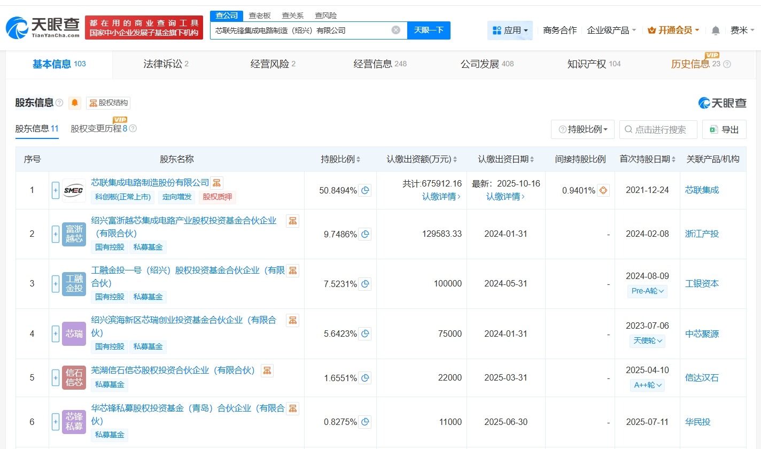Expand 芯联集成 shareholder with plus icon

pos(56,190)
